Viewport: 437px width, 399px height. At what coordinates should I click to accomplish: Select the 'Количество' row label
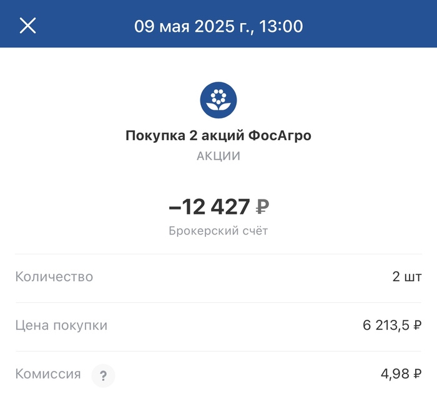(54, 277)
